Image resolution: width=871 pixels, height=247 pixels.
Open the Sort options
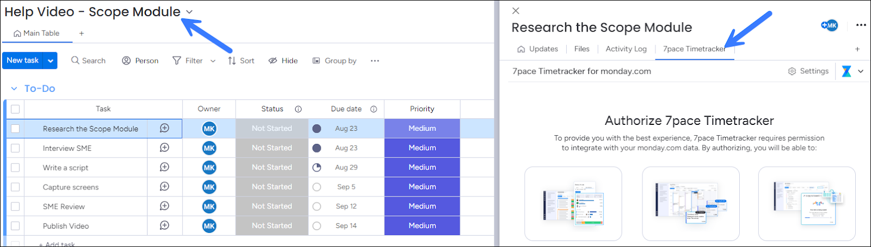tap(241, 61)
